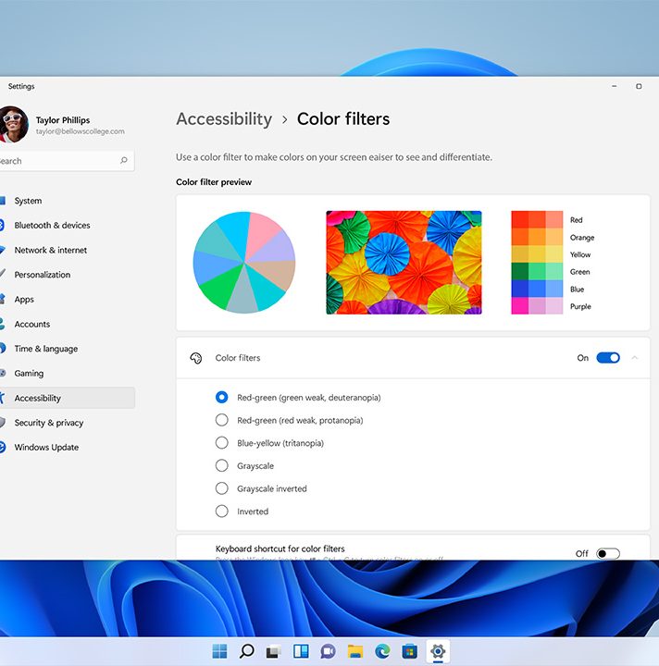Click the Purple color swatch row

551,306
